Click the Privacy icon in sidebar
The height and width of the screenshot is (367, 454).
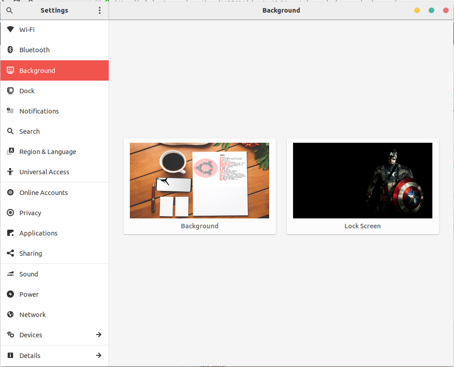point(10,213)
